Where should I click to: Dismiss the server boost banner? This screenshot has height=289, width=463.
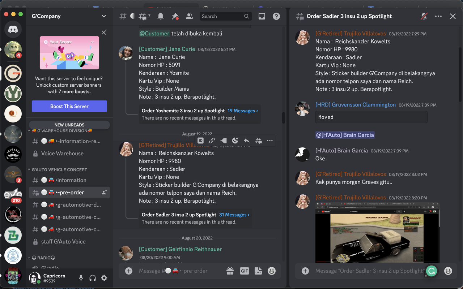(104, 33)
